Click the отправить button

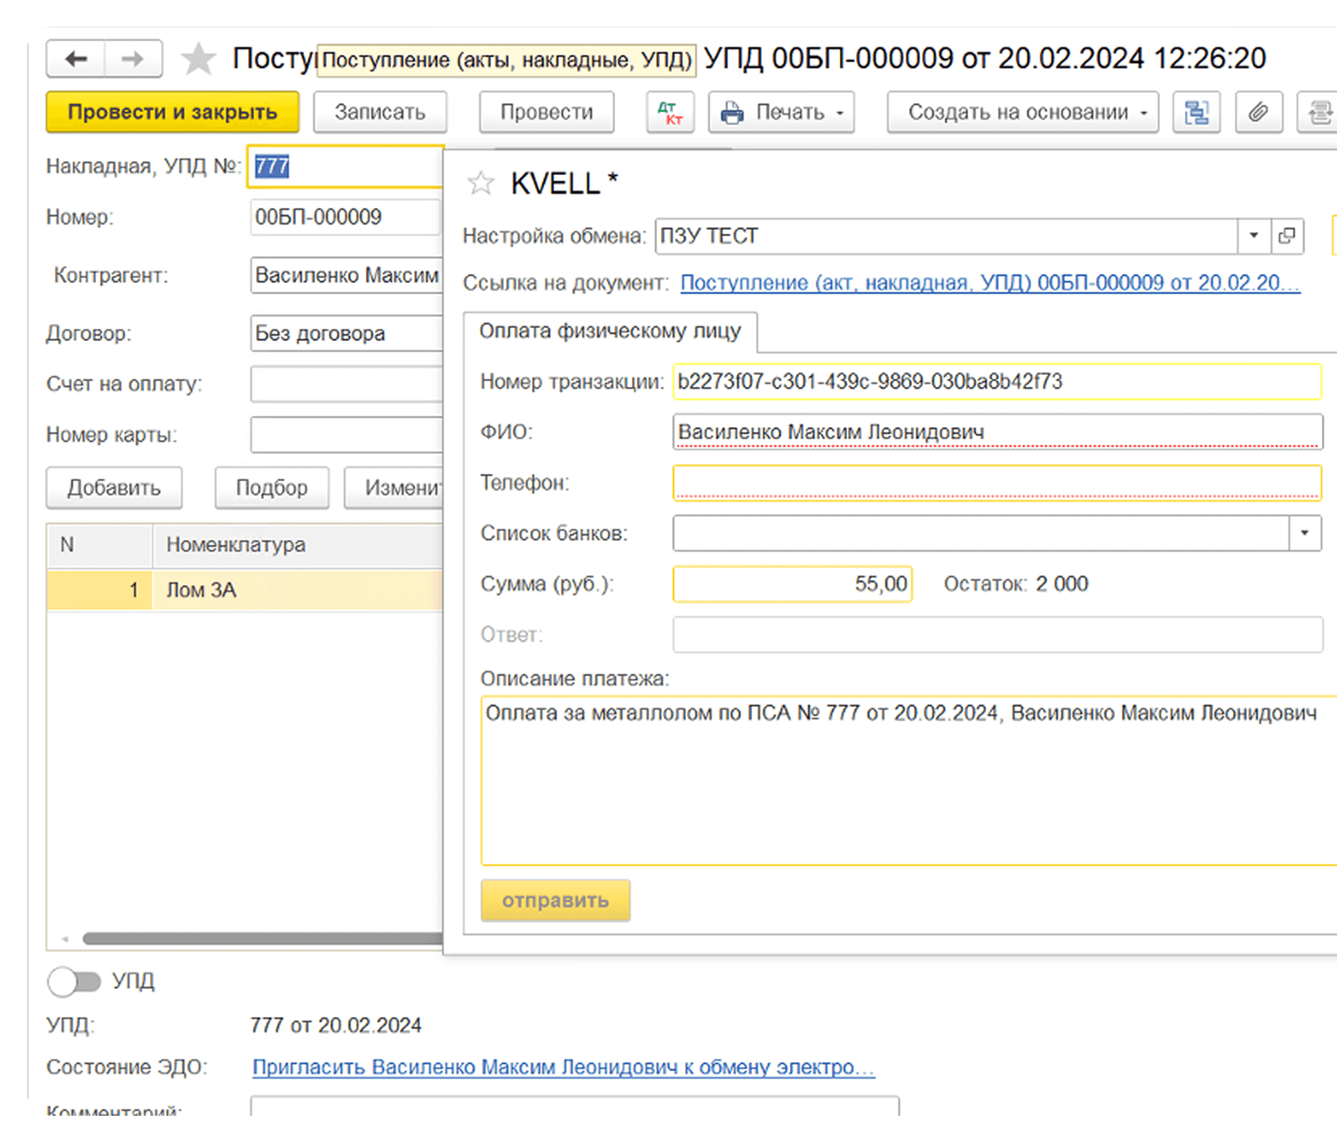coord(555,900)
